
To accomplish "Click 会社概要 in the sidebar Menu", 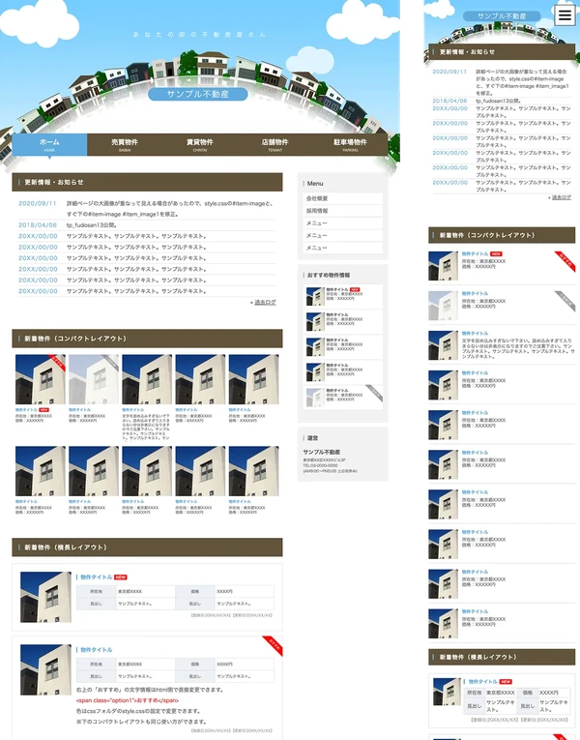I will coord(318,197).
